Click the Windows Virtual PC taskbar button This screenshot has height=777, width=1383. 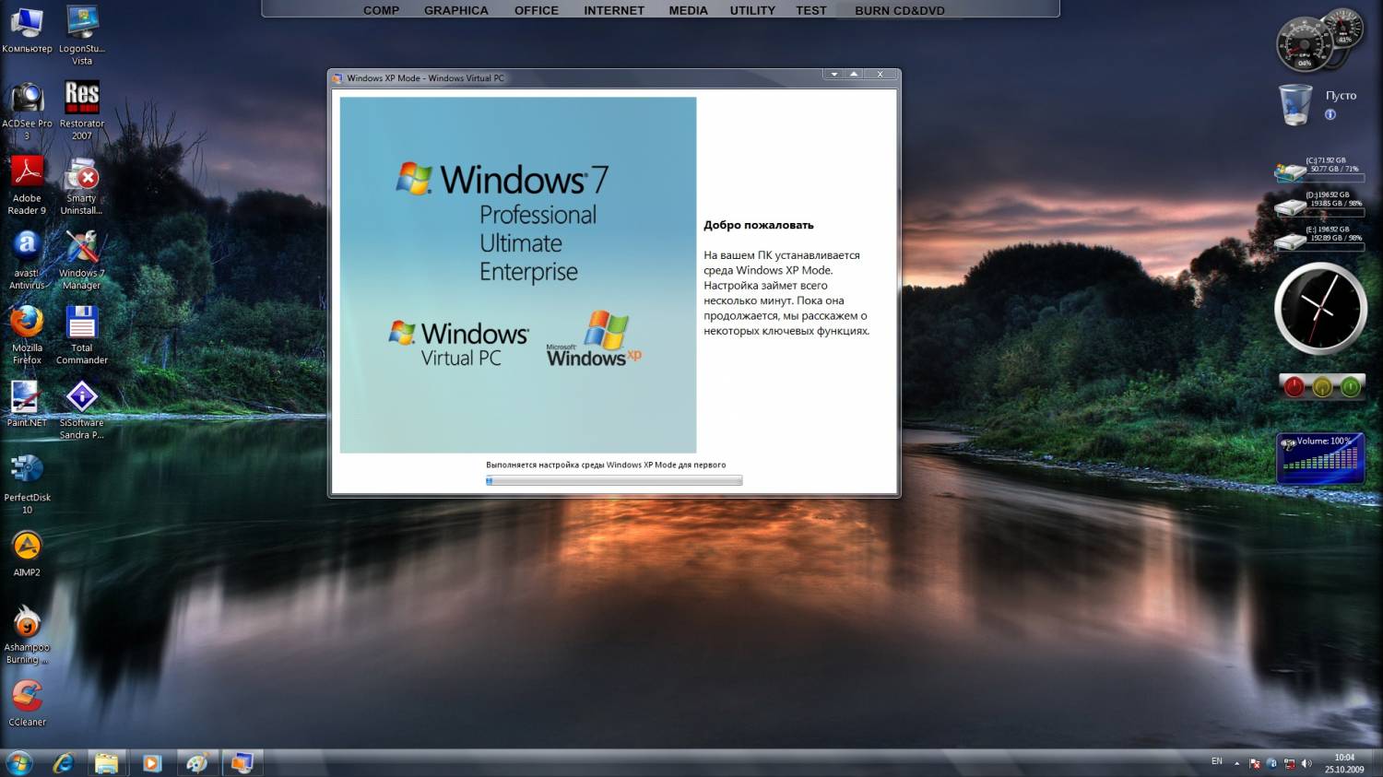point(241,762)
